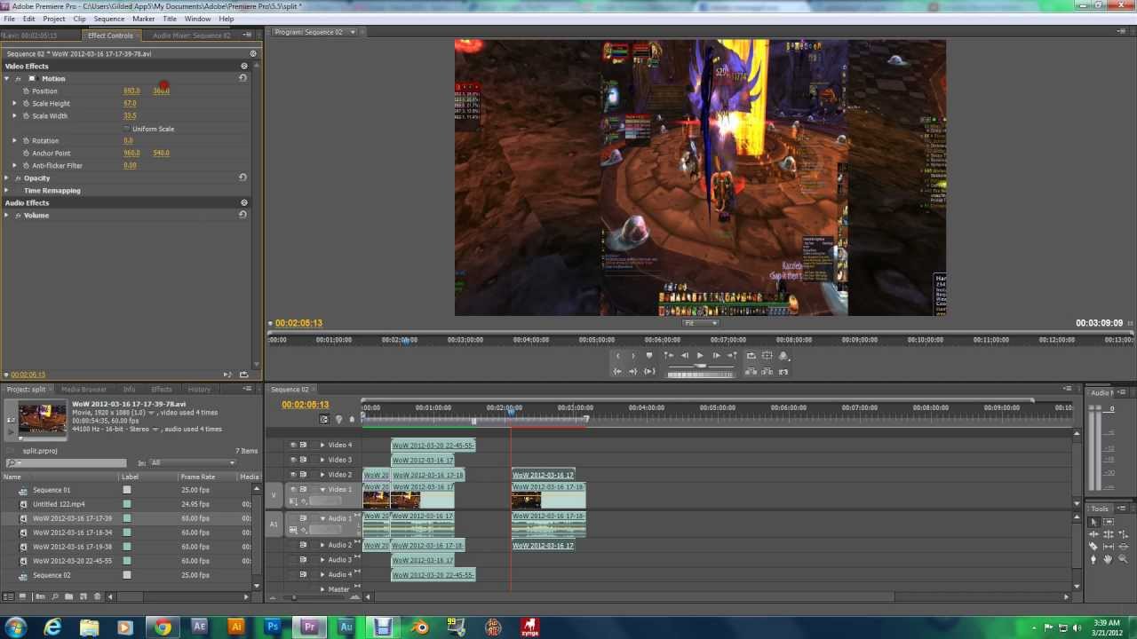Click the timeline Set Encore Chapter Marker icon
The height and width of the screenshot is (639, 1137).
[338, 419]
